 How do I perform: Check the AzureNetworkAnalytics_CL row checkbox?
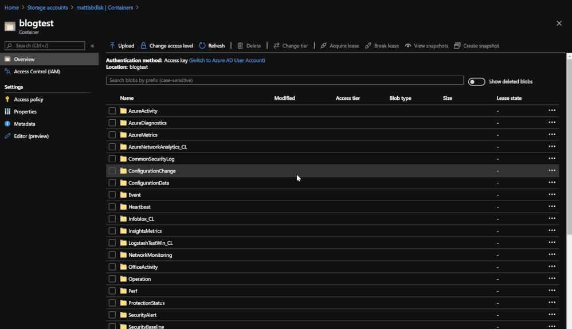tap(112, 147)
